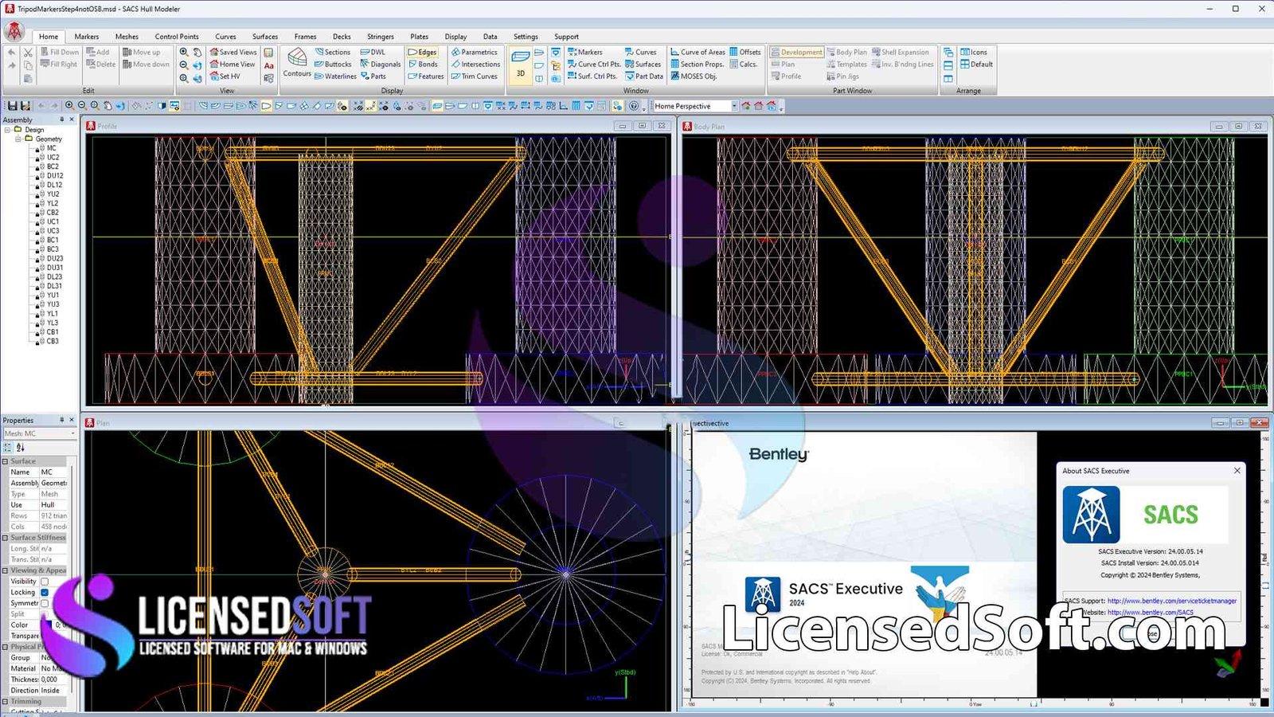Open the Home Perspective dropdown

pos(734,106)
